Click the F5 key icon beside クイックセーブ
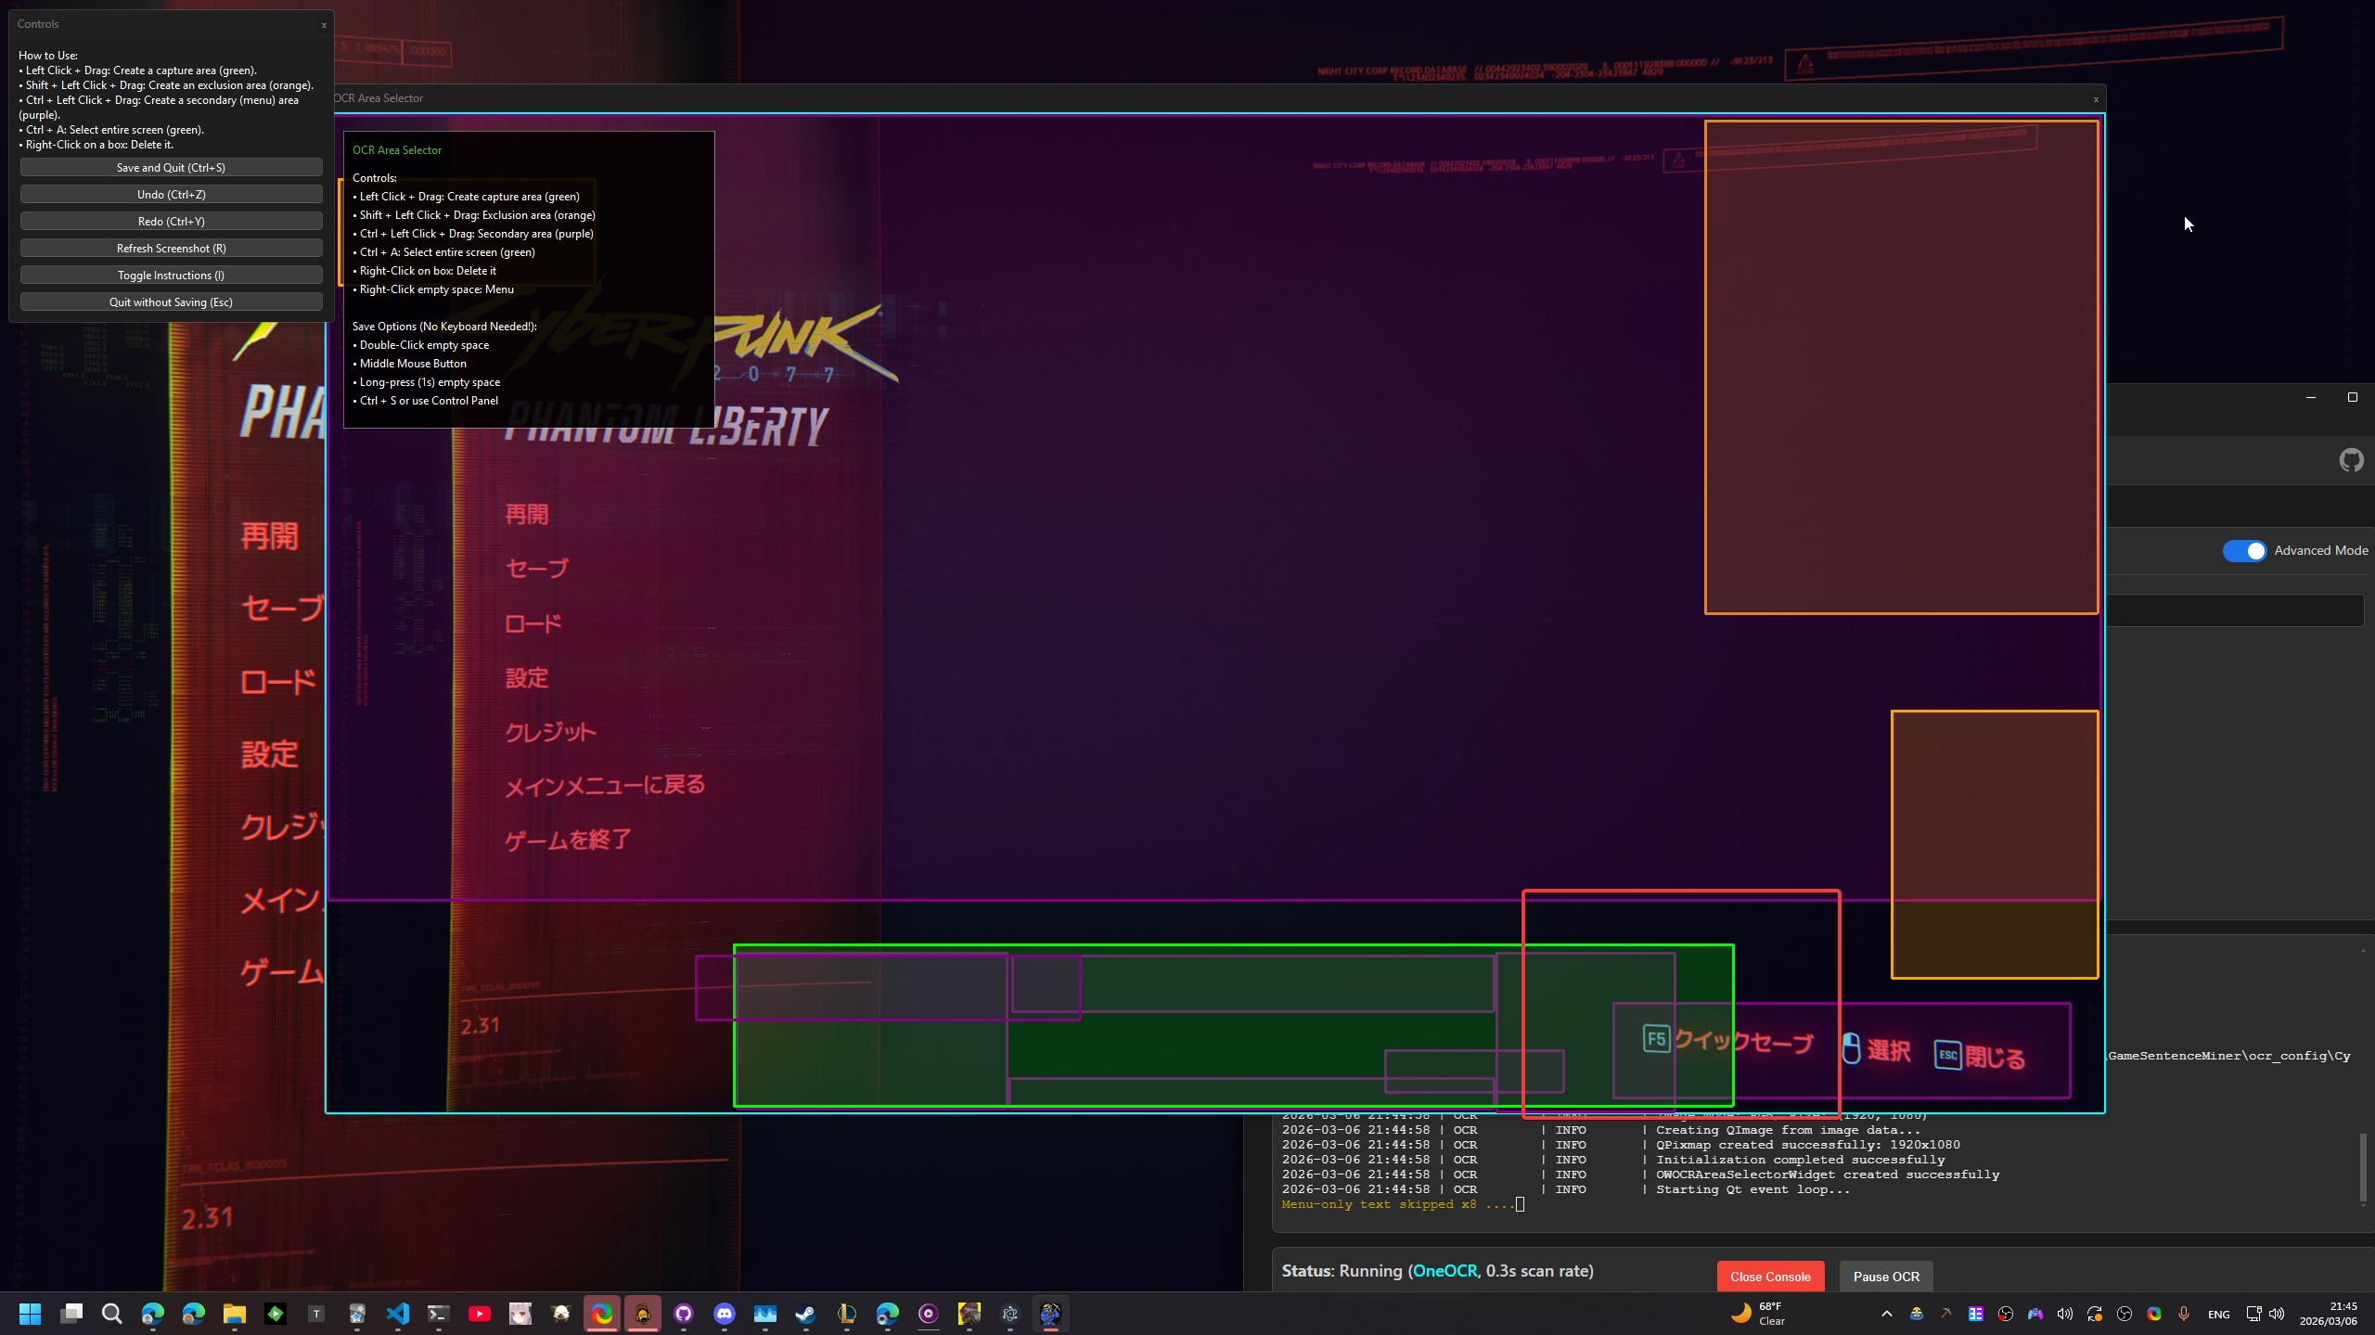This screenshot has width=2375, height=1335. coord(1656,1038)
